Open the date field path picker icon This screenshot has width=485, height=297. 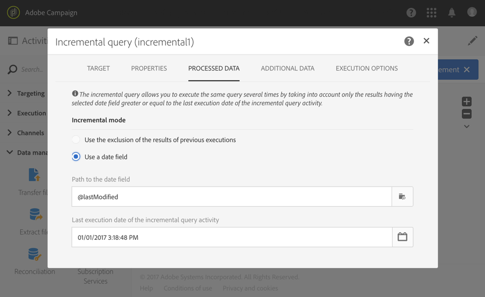402,197
